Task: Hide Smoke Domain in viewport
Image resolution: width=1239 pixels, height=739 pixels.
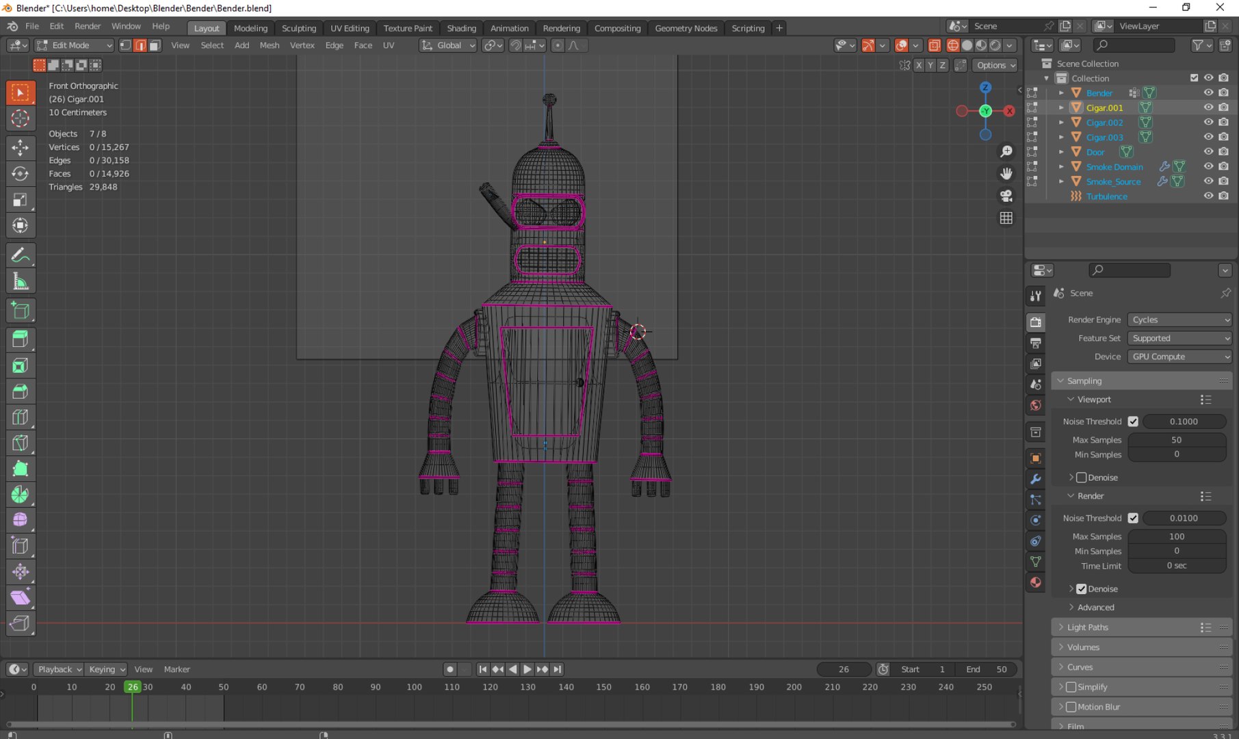Action: point(1208,166)
